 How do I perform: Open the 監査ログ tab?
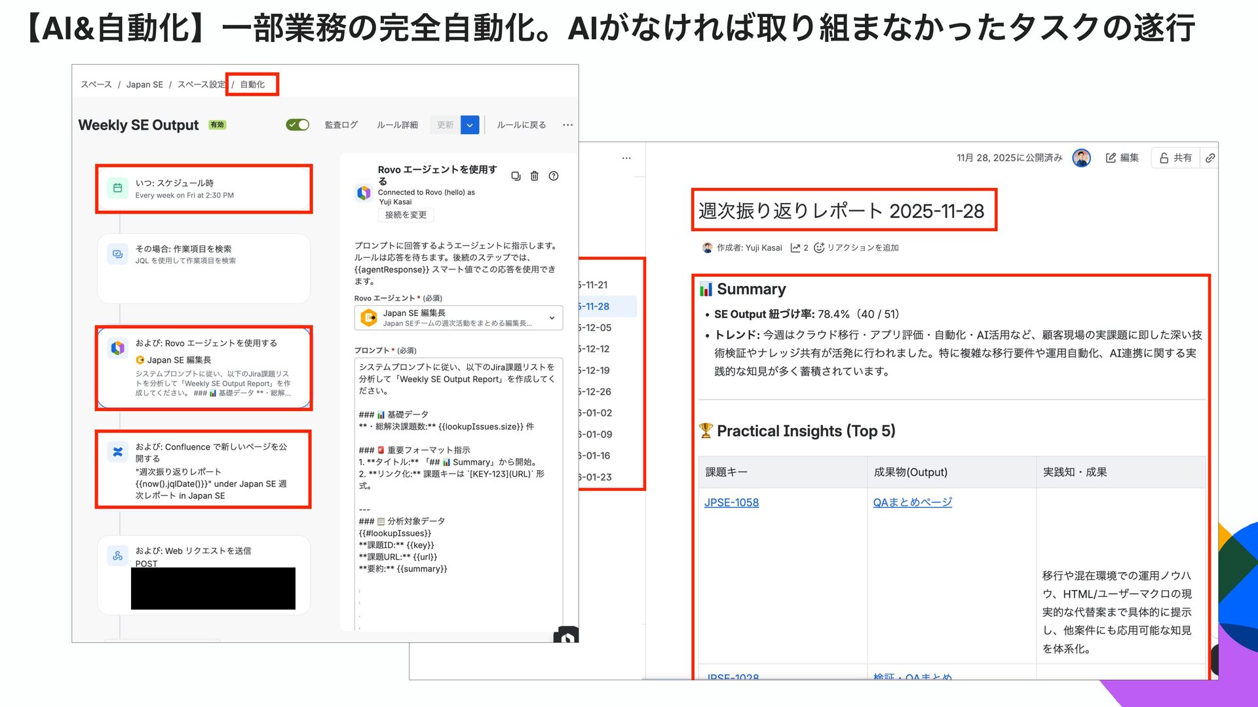point(341,125)
